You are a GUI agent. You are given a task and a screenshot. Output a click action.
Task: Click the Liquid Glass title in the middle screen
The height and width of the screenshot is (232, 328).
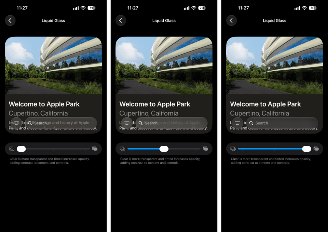[x=164, y=20]
